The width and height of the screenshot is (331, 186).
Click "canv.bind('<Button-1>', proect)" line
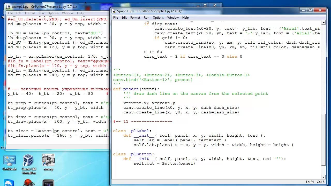[x=153, y=80]
